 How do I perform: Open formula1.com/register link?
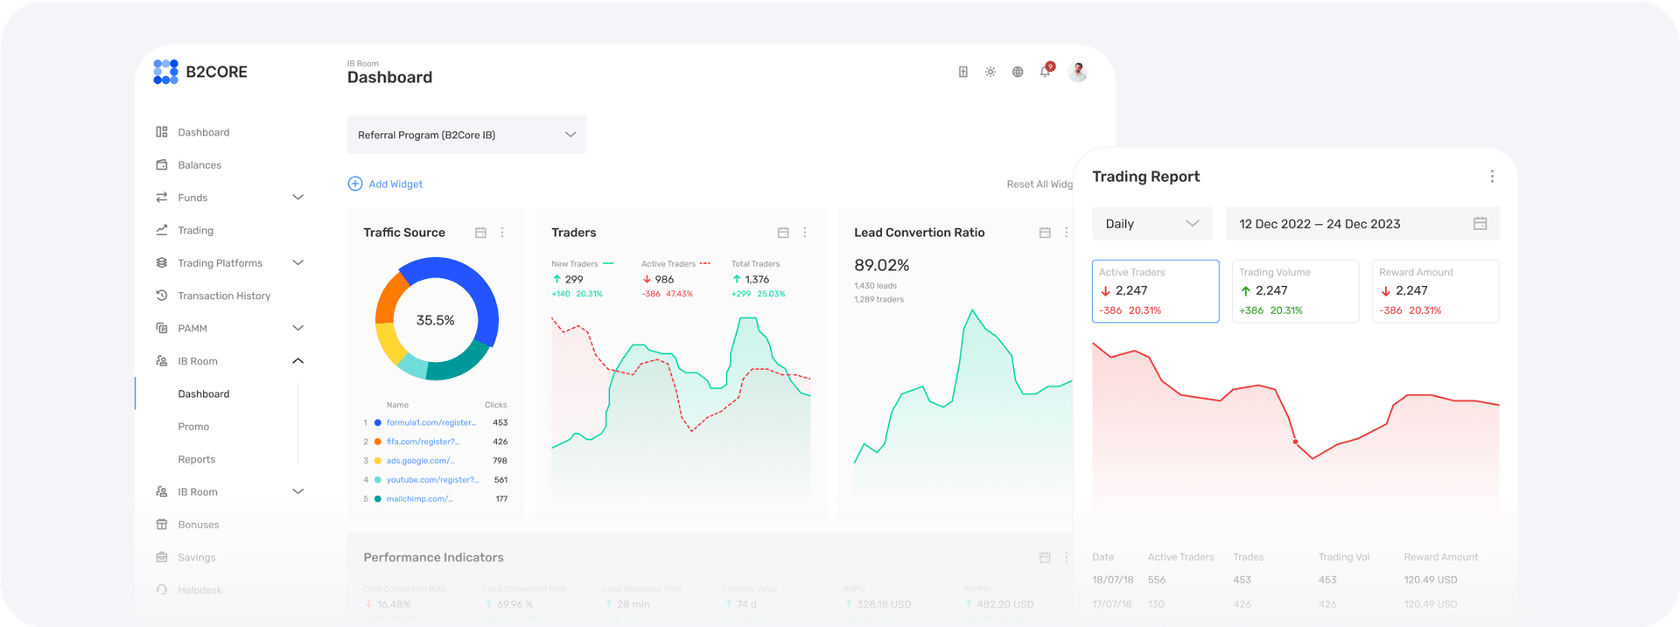pos(431,422)
